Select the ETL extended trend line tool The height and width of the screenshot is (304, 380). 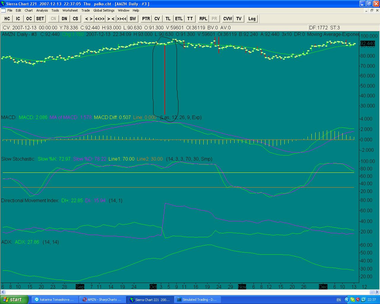coord(179,19)
